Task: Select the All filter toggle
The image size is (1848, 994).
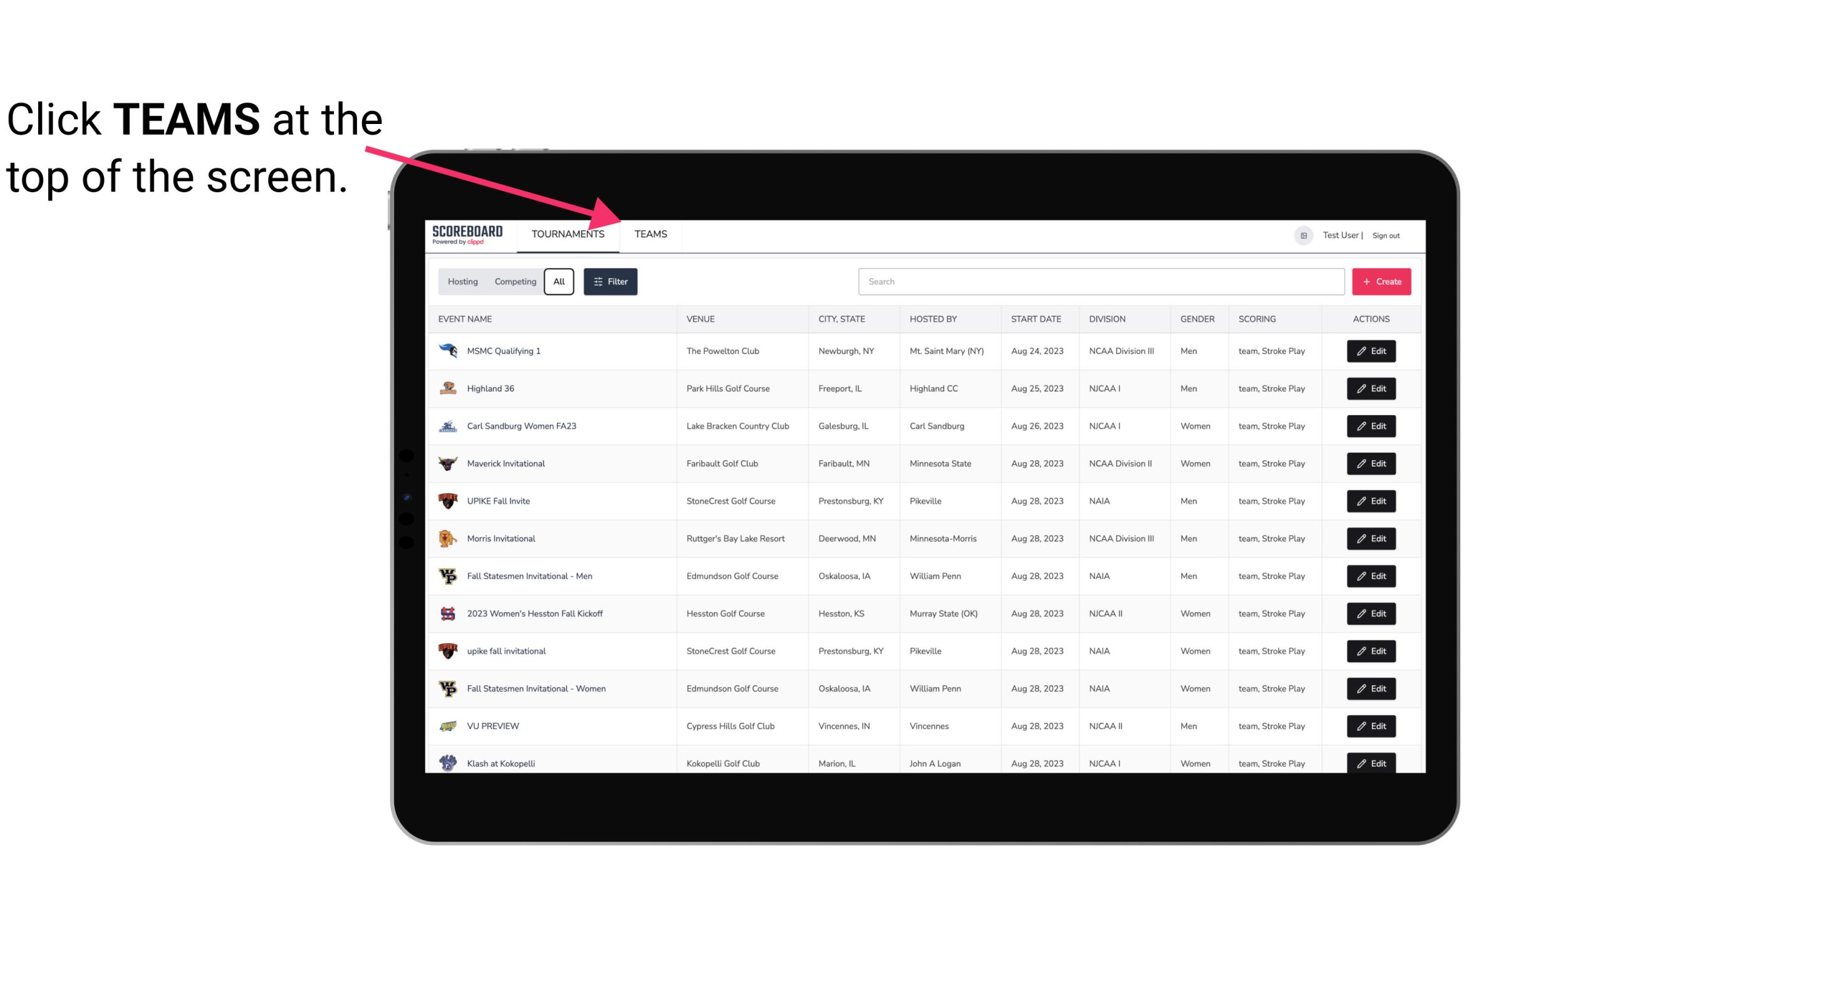Action: (558, 282)
